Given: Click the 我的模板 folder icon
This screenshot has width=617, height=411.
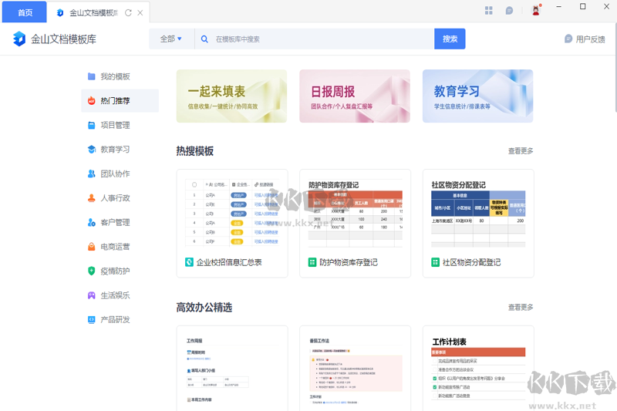Looking at the screenshot, I should [91, 76].
